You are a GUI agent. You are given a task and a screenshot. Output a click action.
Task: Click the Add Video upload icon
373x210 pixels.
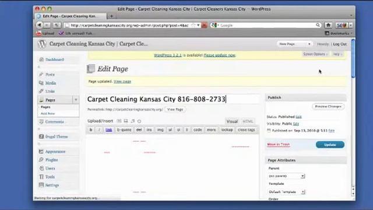click(126, 121)
